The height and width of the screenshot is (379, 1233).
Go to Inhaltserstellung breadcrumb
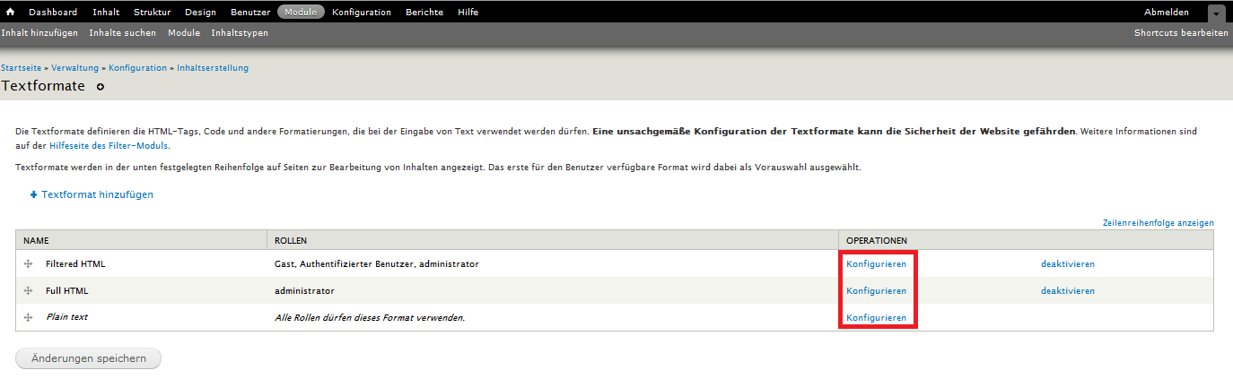pyautogui.click(x=213, y=68)
